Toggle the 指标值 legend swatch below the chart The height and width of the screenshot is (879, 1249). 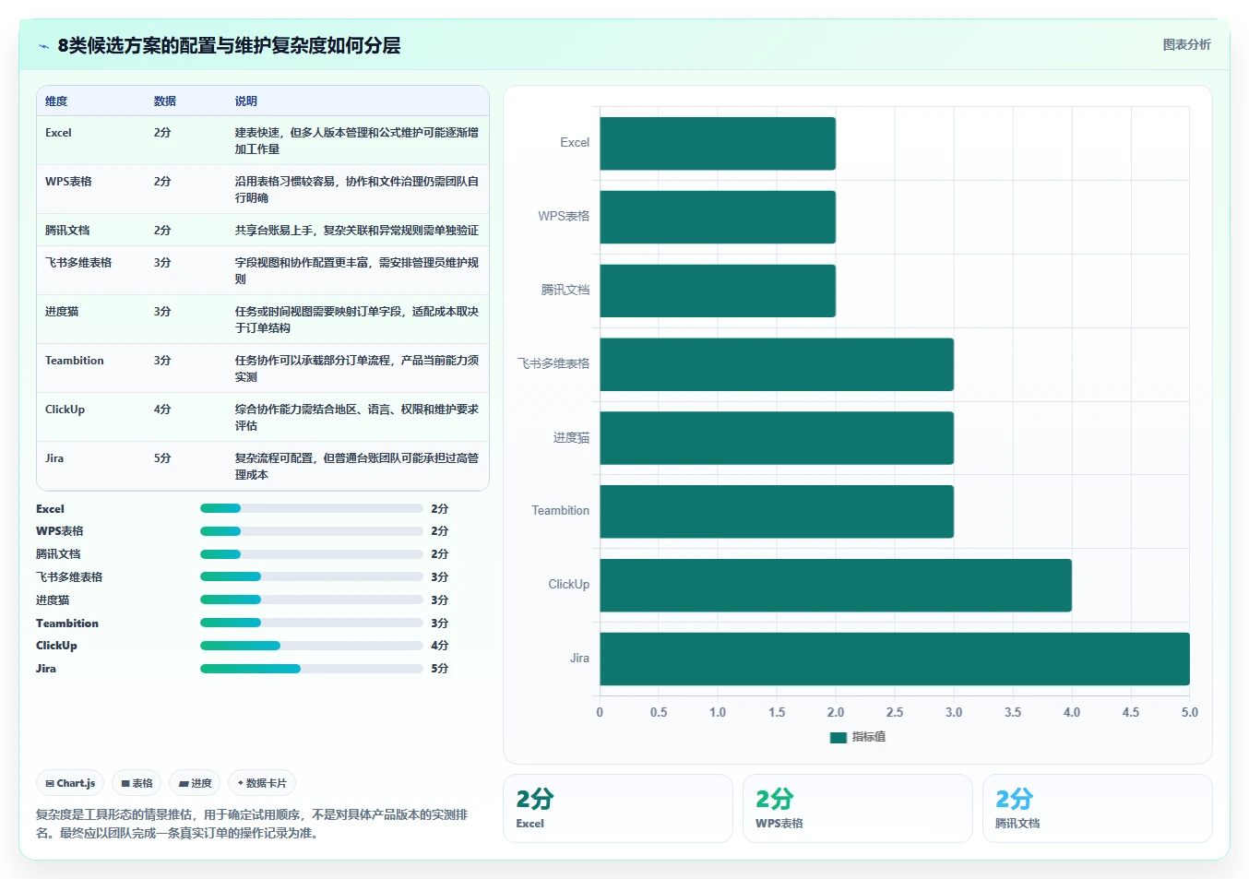point(838,737)
